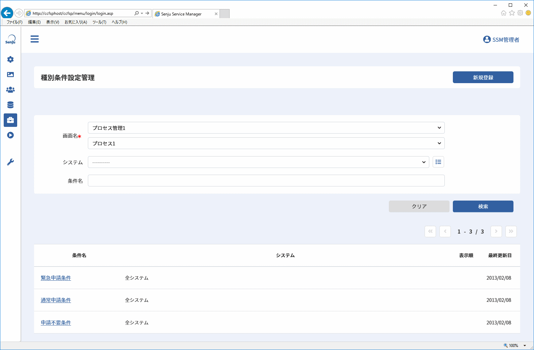534x350 pixels.
Task: Open the ヘルプ(H) menu
Action: point(120,22)
